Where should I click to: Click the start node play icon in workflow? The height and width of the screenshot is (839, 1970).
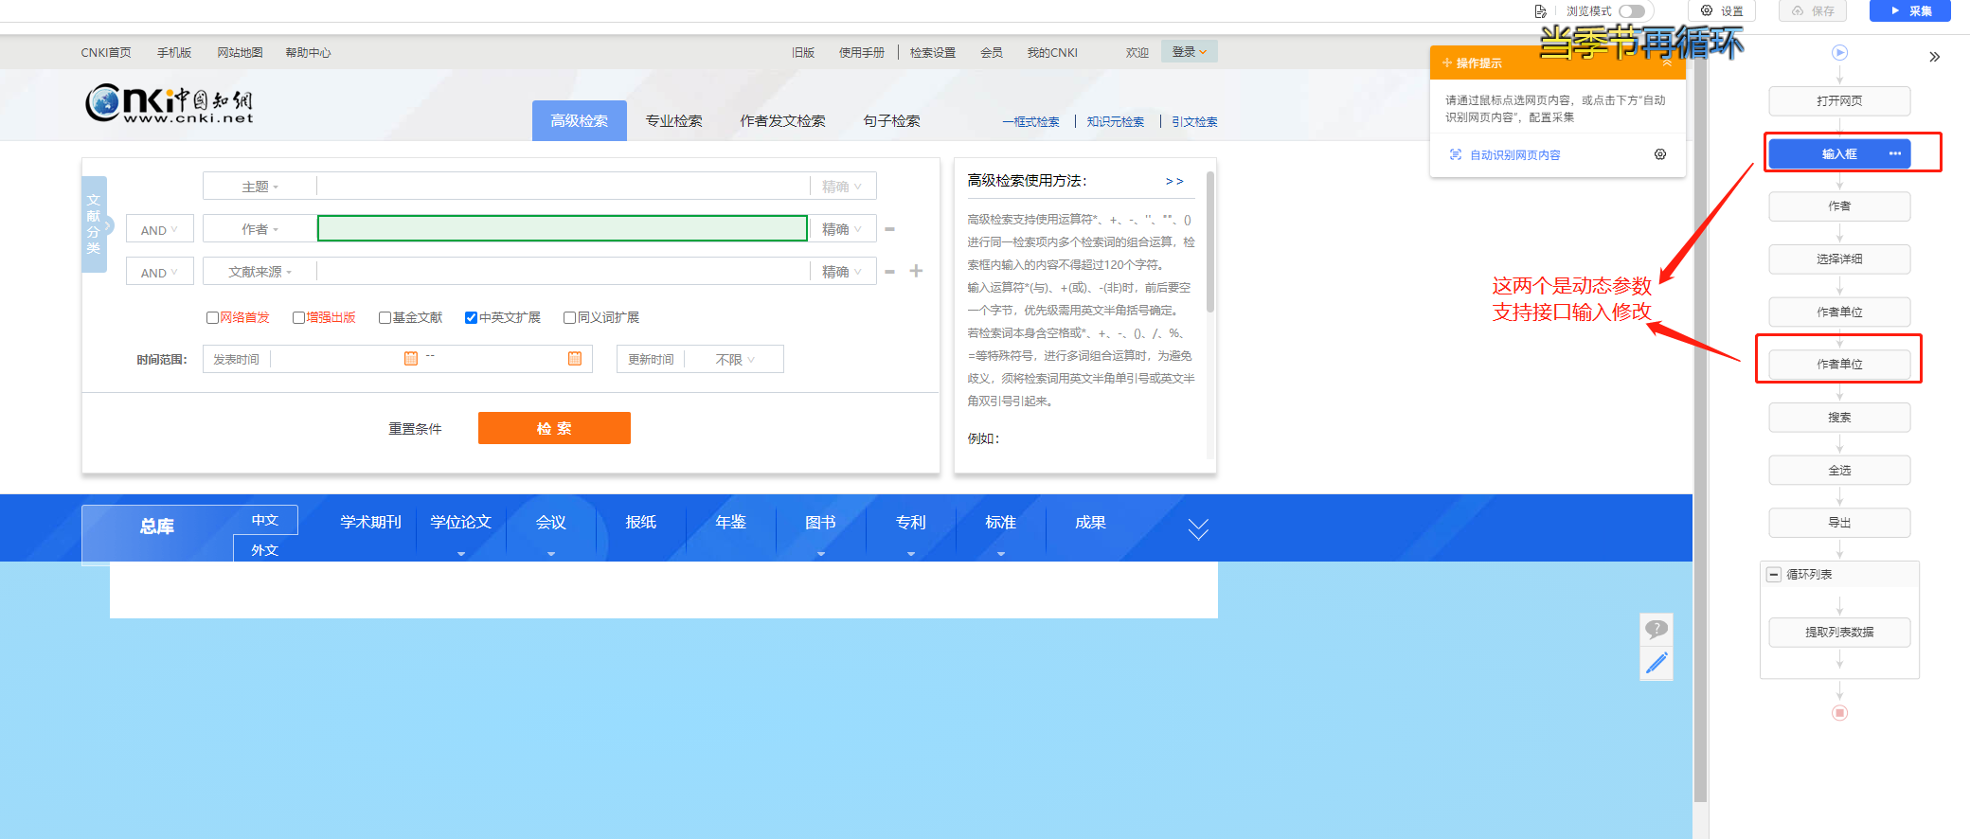[x=1839, y=53]
